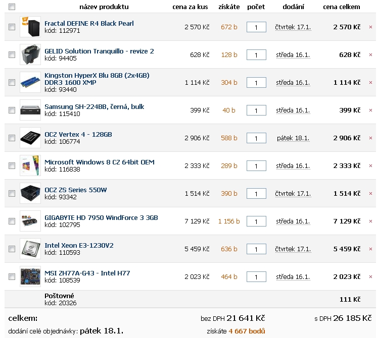Open Samsung SH-224BB product link
377x338 pixels.
(x=94, y=106)
